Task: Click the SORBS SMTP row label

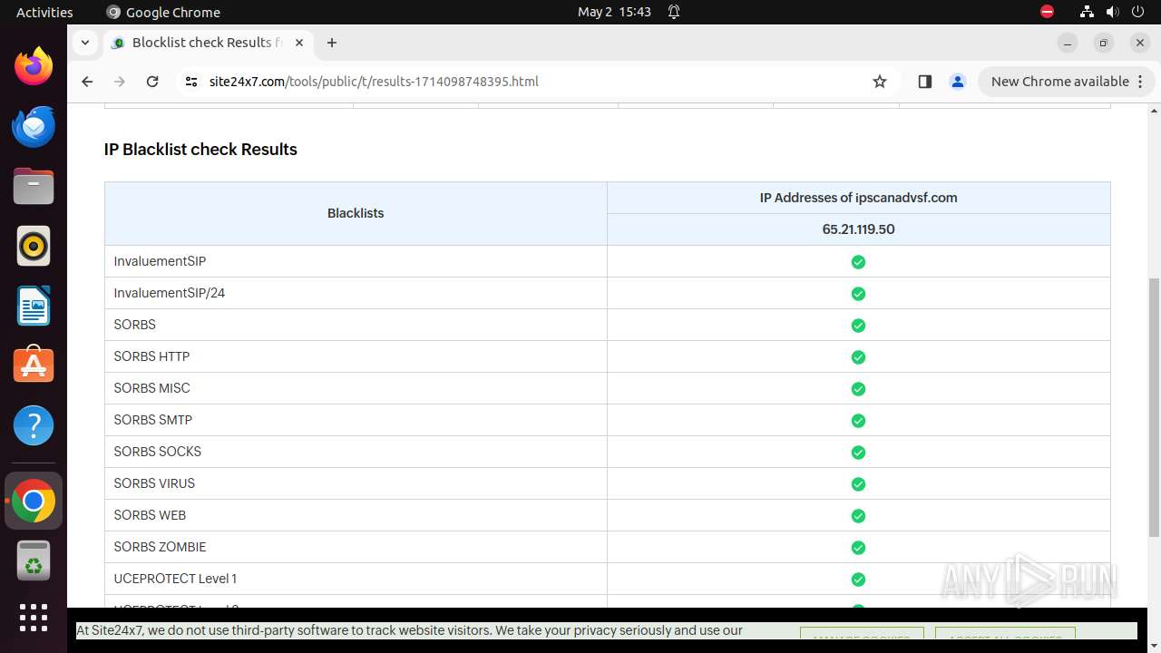Action: coord(152,420)
